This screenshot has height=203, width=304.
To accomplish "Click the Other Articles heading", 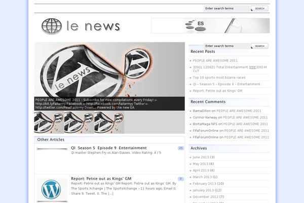I will point(51,140).
